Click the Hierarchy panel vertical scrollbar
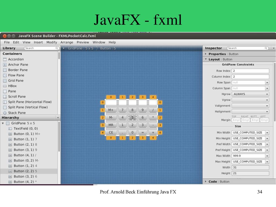The height and width of the screenshot is (207, 276). [59, 137]
